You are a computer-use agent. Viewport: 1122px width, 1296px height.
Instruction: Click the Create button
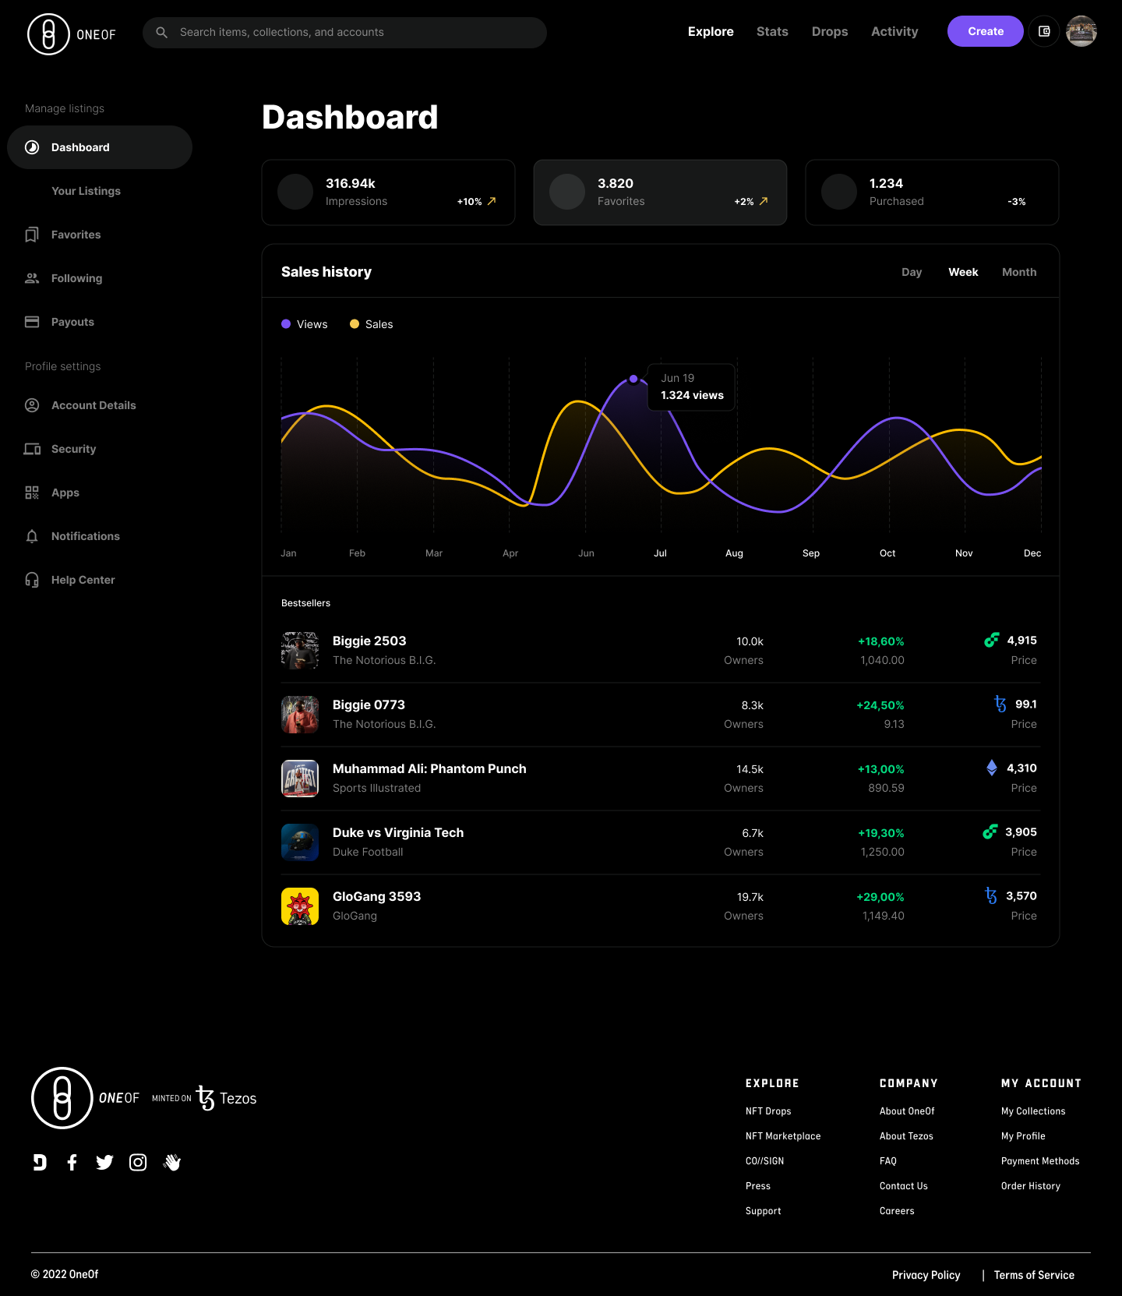(x=986, y=31)
